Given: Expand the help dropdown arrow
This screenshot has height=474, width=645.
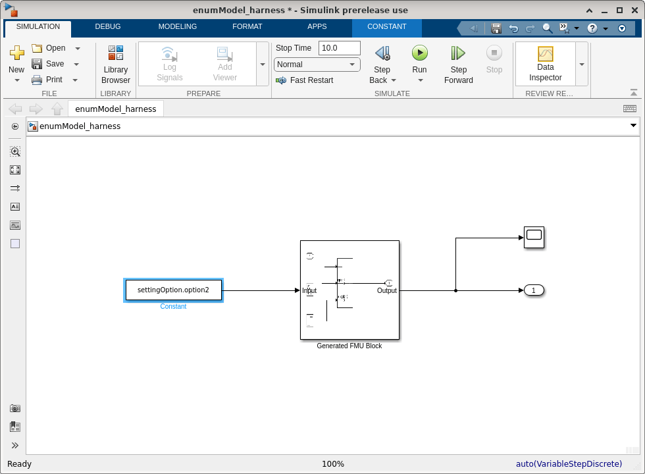Looking at the screenshot, I should [606, 28].
